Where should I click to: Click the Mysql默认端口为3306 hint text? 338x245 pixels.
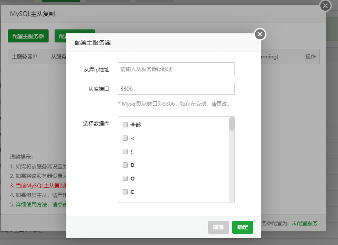coord(175,104)
